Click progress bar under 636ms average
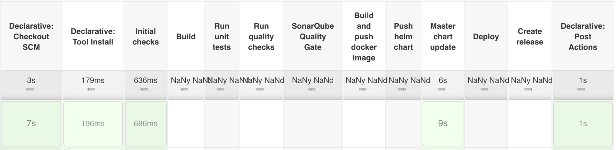This screenshot has height=150, width=616. tap(144, 89)
